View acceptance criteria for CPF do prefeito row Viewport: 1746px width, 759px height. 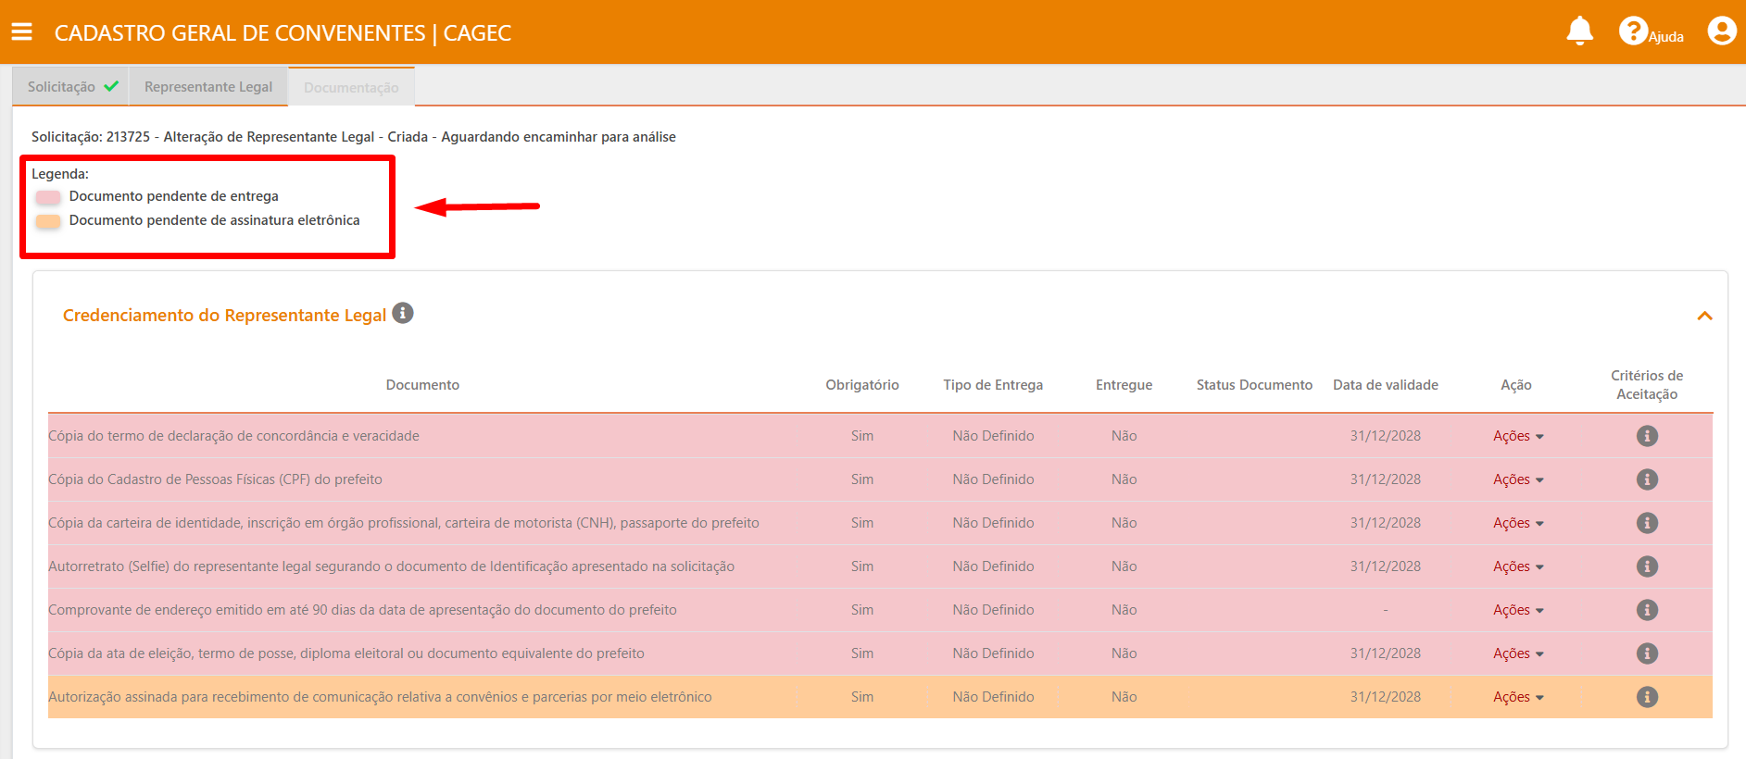tap(1646, 479)
